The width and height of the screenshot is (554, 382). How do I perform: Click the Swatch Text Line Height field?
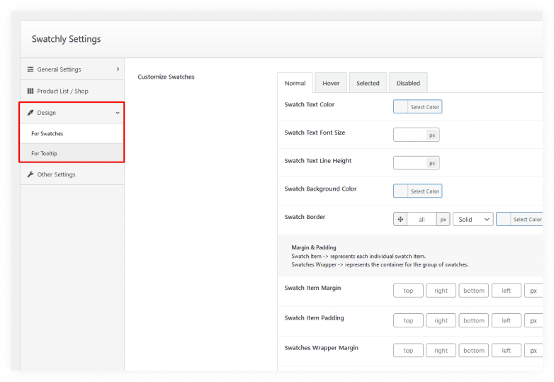[410, 163]
